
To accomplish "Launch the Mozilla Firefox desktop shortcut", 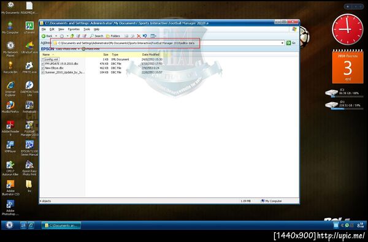I will click(x=10, y=107).
